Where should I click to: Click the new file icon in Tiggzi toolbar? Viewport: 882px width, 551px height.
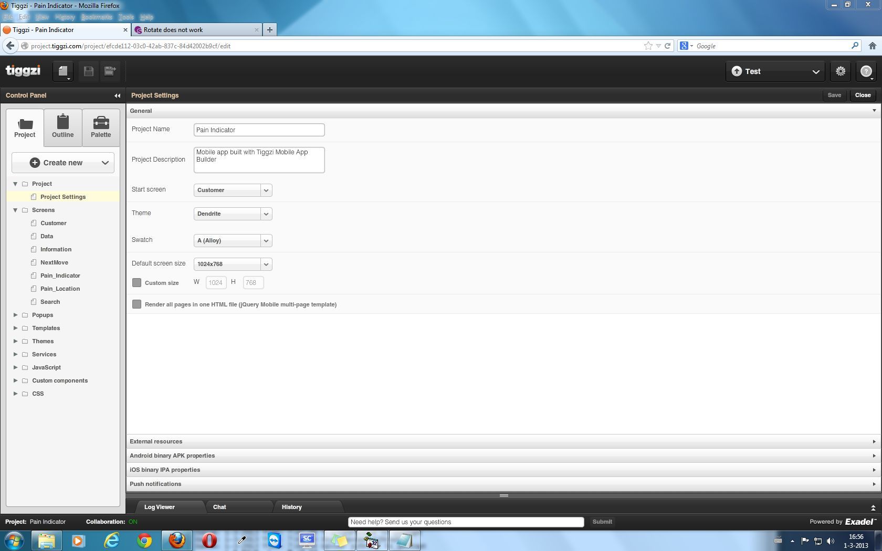(x=63, y=71)
